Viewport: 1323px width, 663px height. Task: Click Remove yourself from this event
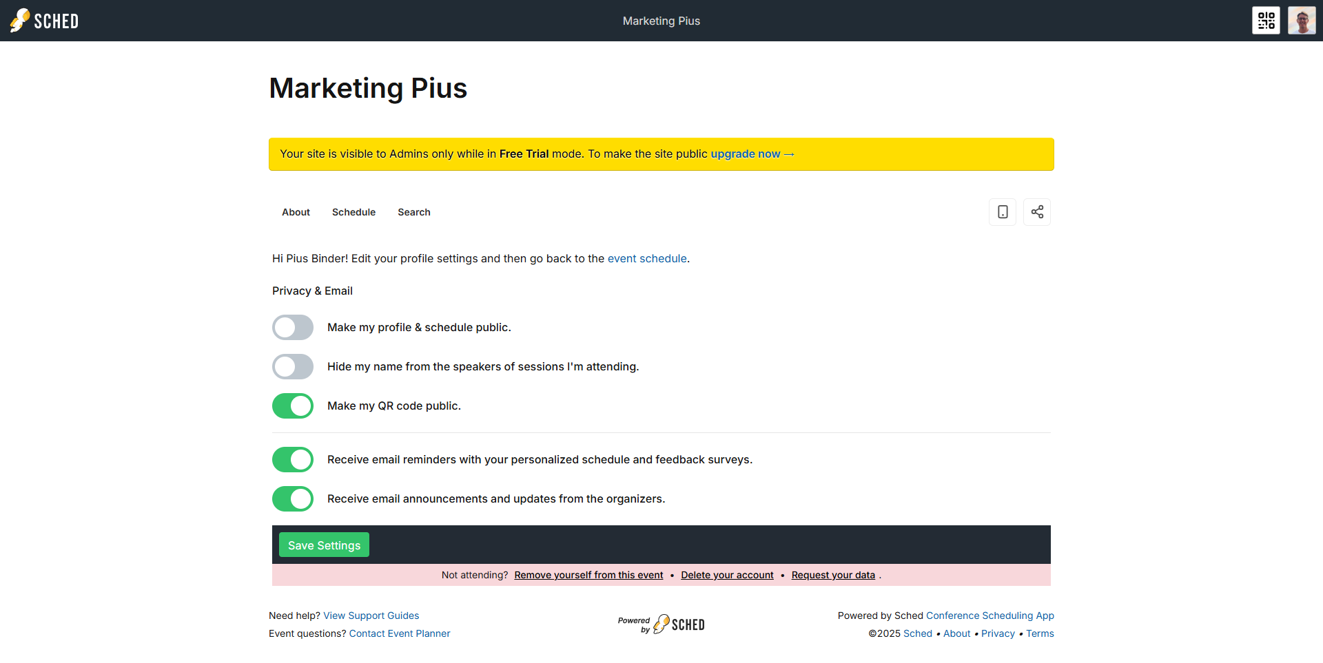tap(588, 576)
